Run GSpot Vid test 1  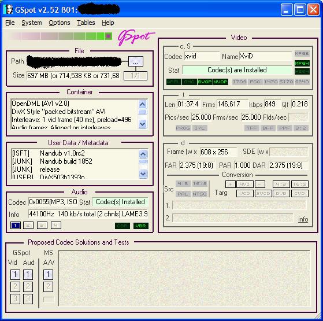click(15, 275)
